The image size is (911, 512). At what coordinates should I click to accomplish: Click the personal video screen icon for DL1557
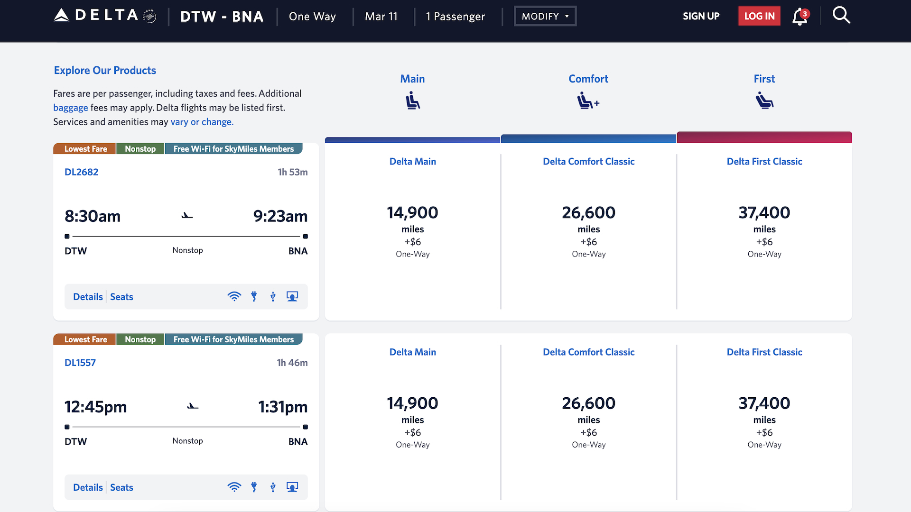point(292,487)
